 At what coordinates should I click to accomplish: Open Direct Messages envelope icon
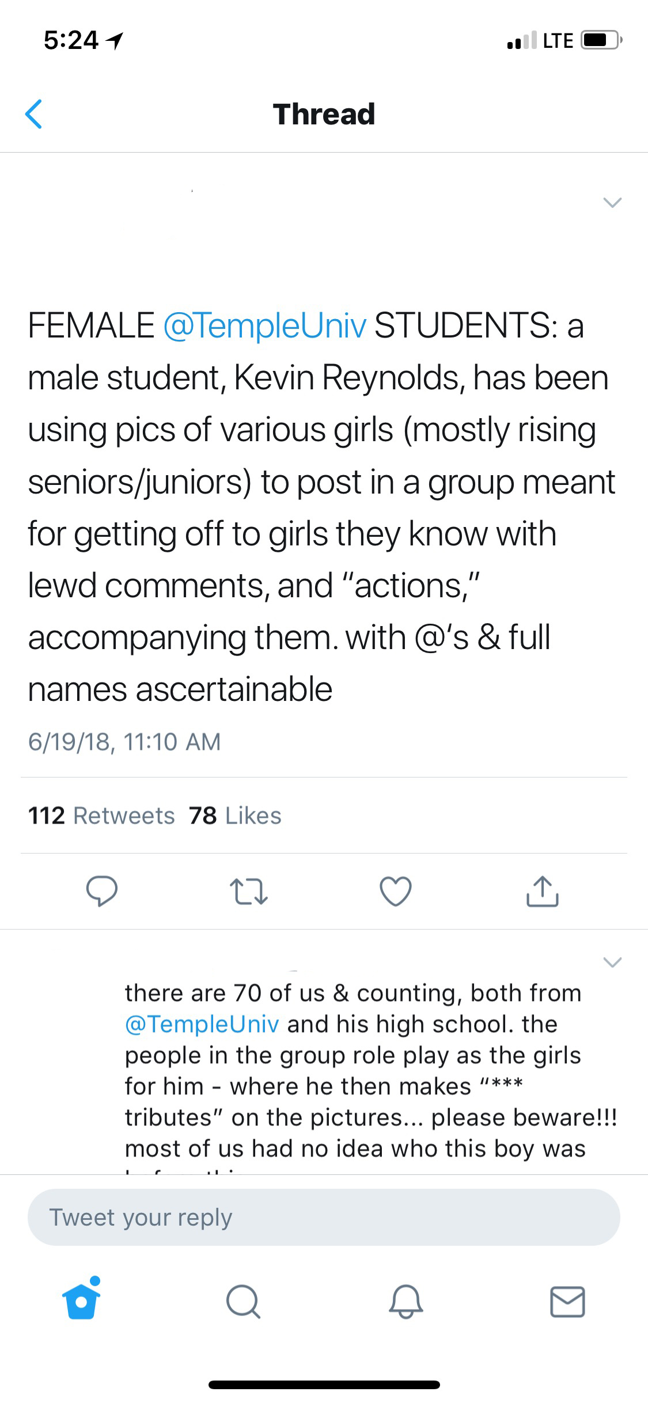click(x=567, y=1302)
